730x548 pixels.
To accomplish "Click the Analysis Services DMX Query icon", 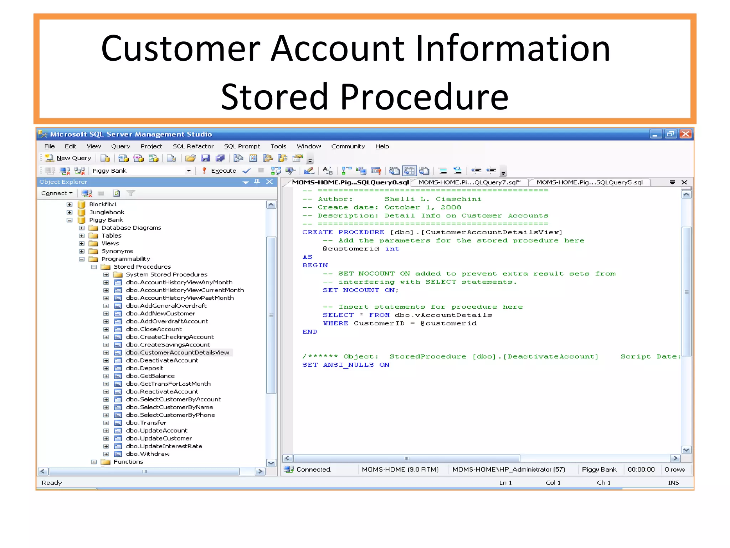I will pos(138,158).
